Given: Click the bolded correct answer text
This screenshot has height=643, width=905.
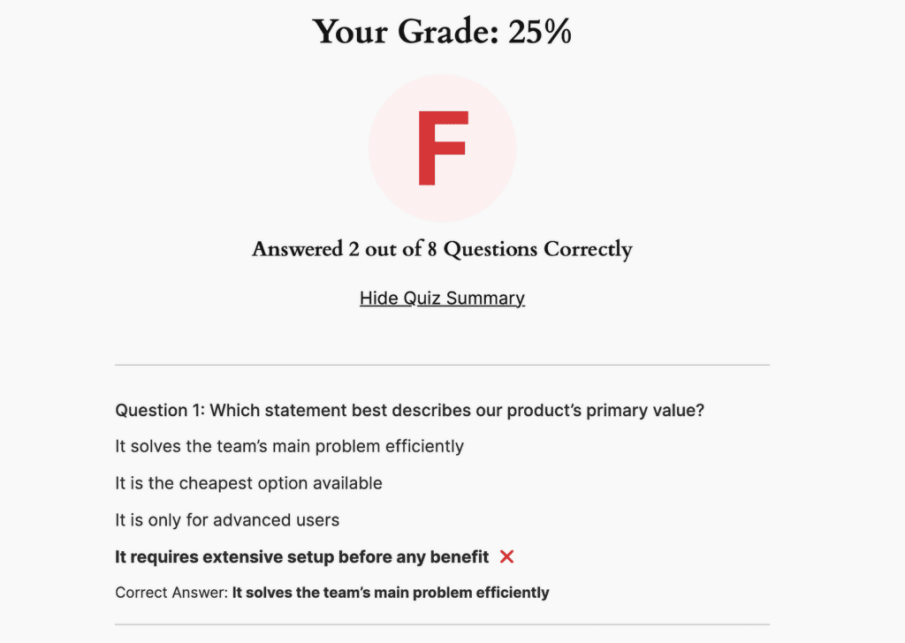Looking at the screenshot, I should (x=390, y=592).
